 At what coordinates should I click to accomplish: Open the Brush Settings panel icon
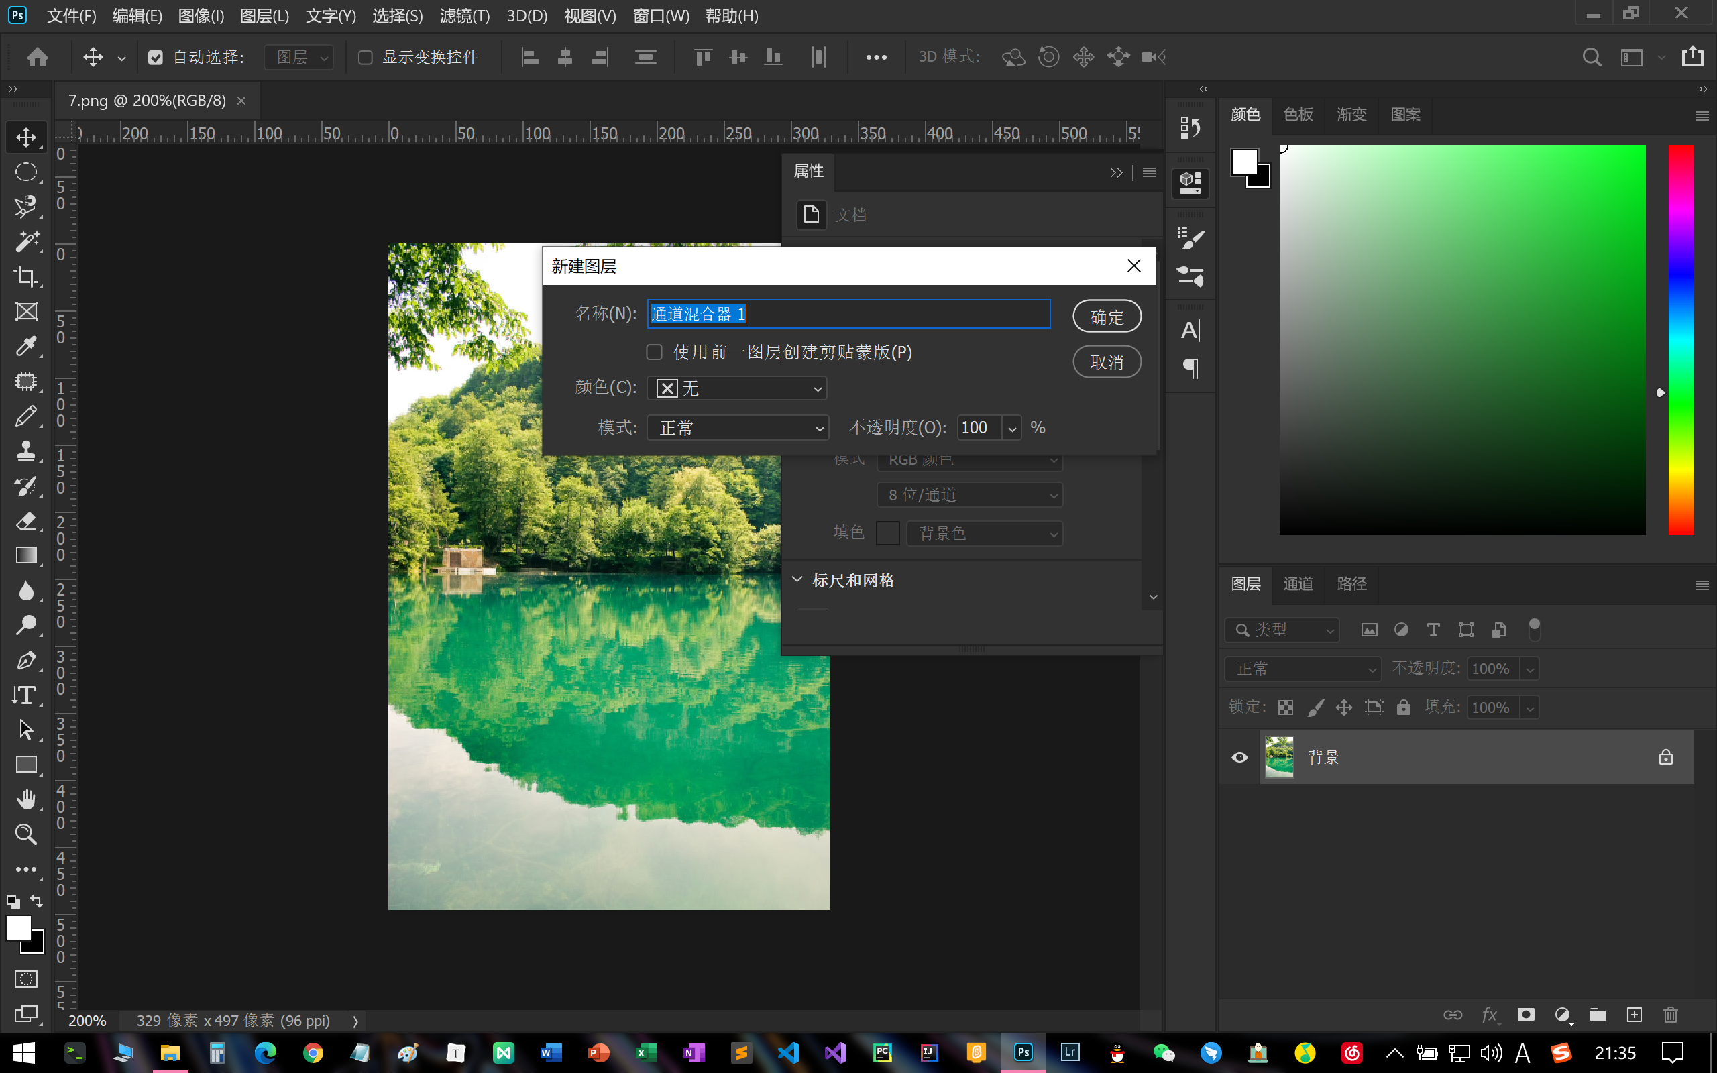[x=1190, y=239]
